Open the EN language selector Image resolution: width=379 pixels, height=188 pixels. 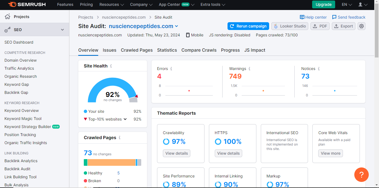pyautogui.click(x=347, y=4)
